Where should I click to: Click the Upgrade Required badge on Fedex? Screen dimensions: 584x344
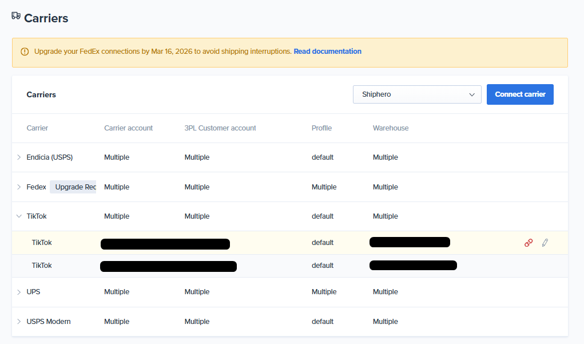[74, 187]
